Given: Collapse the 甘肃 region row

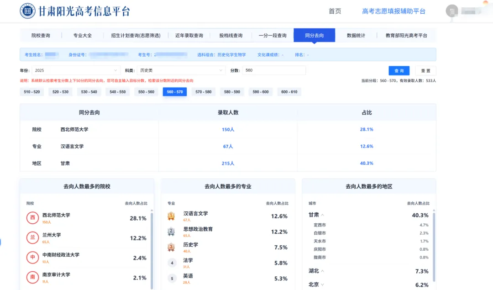Looking at the screenshot, I should click(x=323, y=215).
